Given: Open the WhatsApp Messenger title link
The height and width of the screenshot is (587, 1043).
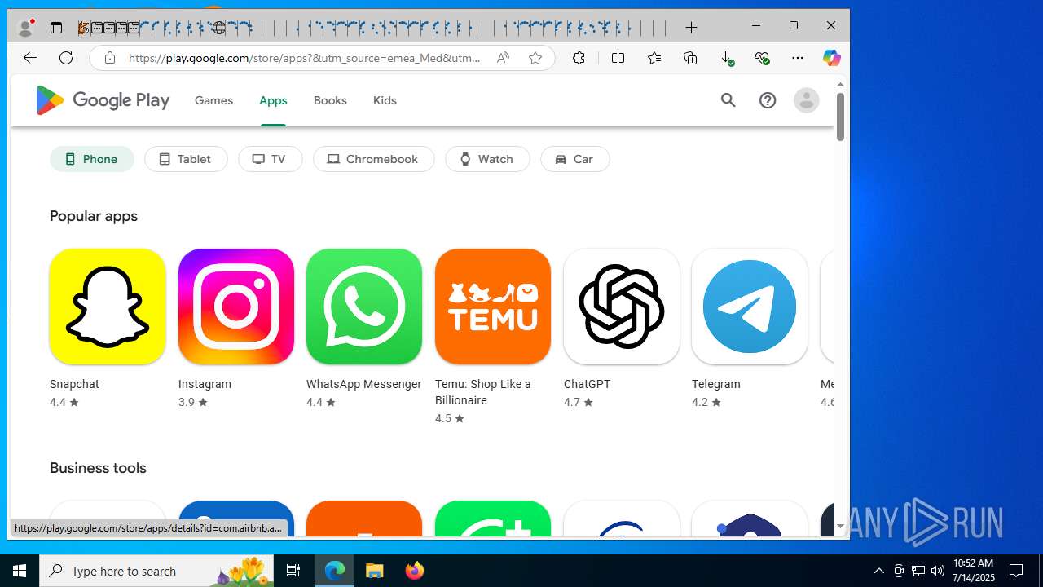Looking at the screenshot, I should 363,384.
